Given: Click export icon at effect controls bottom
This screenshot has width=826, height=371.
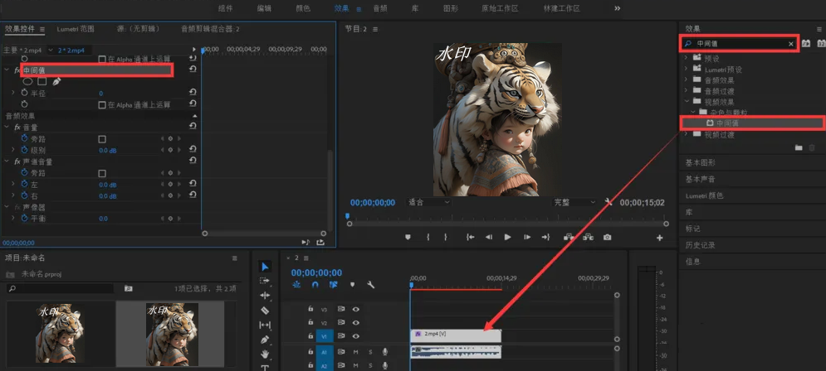Looking at the screenshot, I should click(320, 243).
